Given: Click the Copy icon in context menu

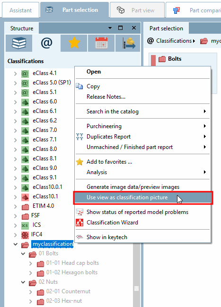Looking at the screenshot, I should point(80,86).
